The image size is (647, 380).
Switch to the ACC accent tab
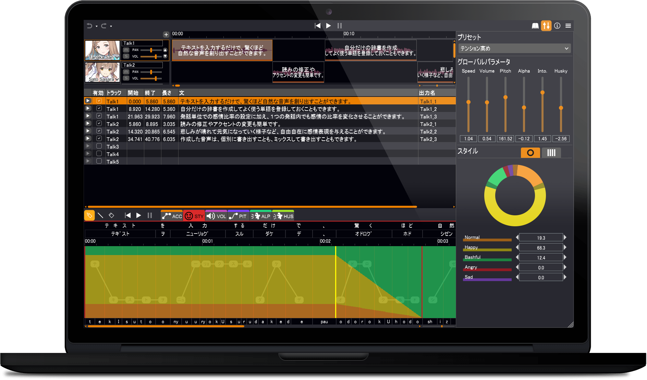click(172, 216)
